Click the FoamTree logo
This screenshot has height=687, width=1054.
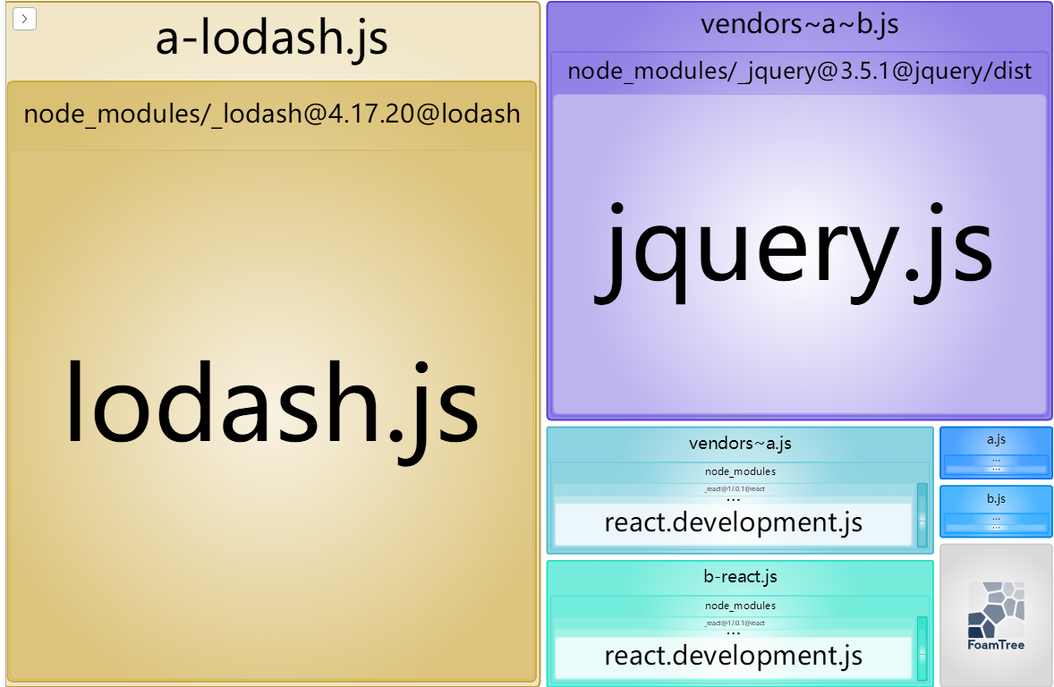(x=996, y=615)
